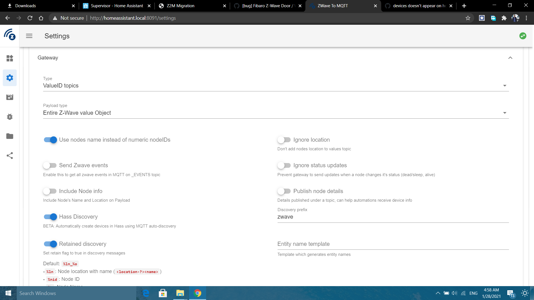534x300 pixels.
Task: Open the Scenes page in the sidebar
Action: pos(10,97)
